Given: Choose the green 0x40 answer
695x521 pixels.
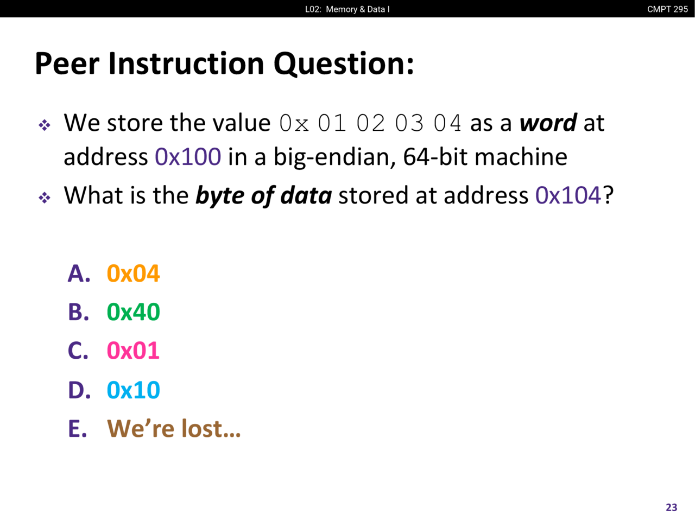Looking at the screenshot, I should [x=133, y=312].
